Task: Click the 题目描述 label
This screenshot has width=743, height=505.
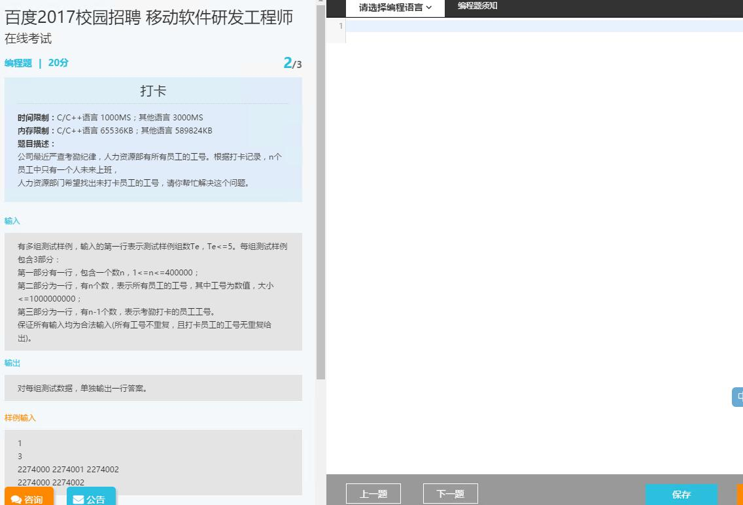Action: tap(36, 143)
